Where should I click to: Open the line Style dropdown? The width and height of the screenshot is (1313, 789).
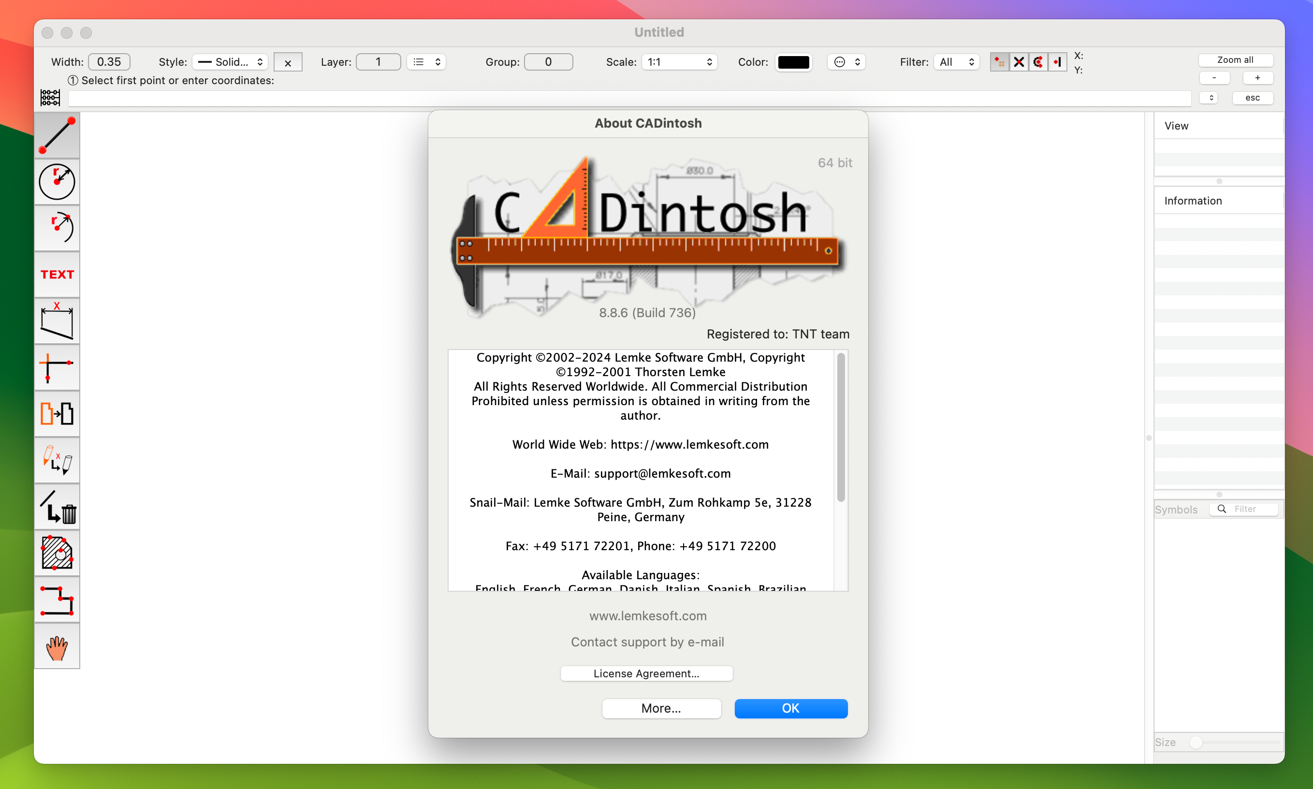[230, 62]
